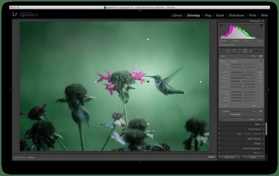The width and height of the screenshot is (279, 176).
Task: Click the Previous button
Action: point(229,157)
